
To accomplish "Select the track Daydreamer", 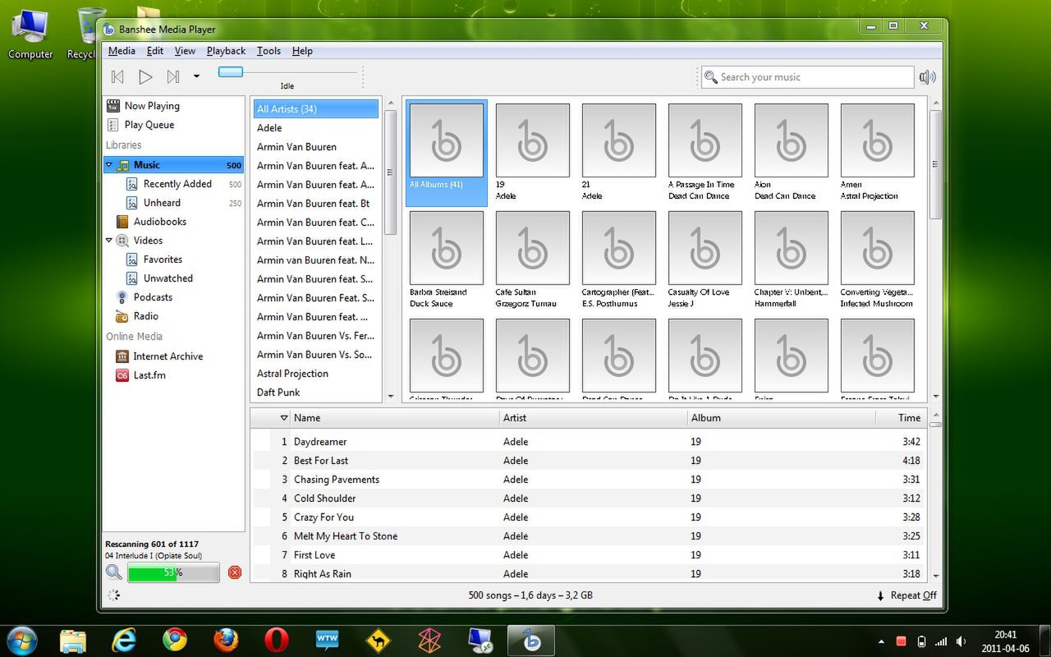I will 590,442.
